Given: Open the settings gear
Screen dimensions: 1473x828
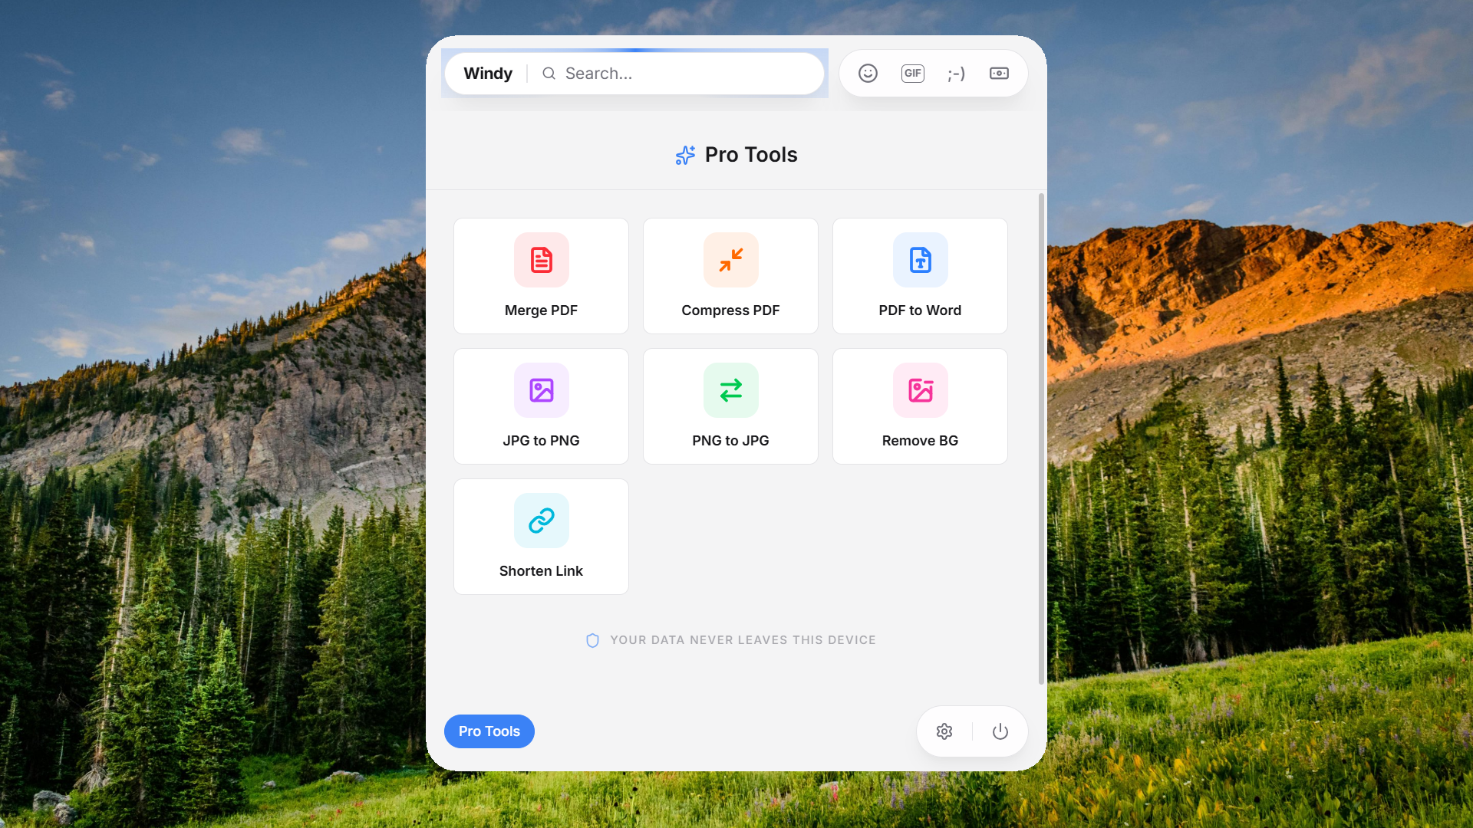Looking at the screenshot, I should 944,731.
